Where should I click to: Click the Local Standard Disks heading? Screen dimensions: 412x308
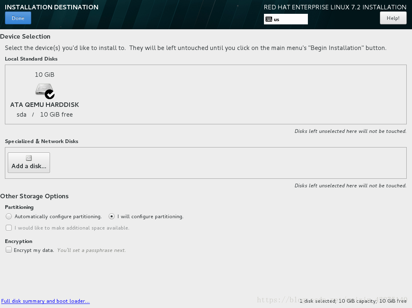pos(31,59)
